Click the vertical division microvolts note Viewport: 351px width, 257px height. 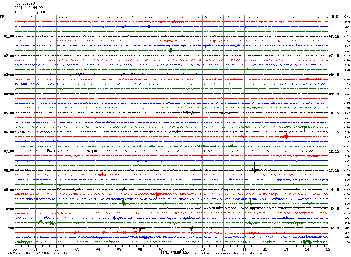(37, 253)
